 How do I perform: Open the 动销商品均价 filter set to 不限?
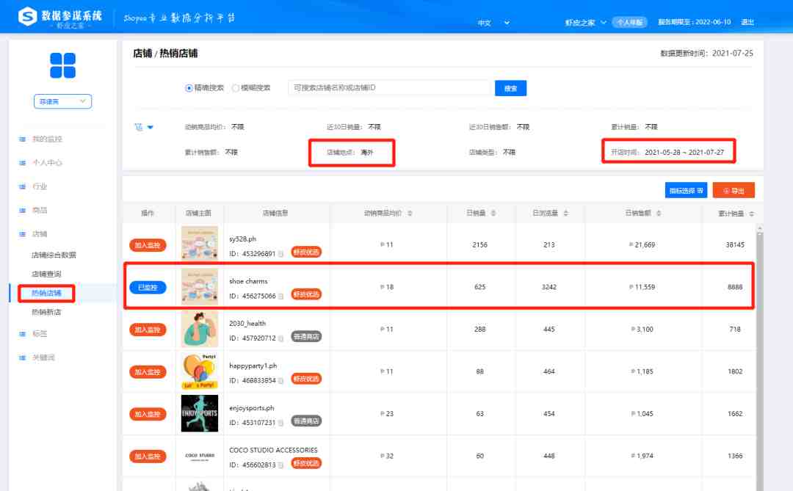[x=214, y=127]
